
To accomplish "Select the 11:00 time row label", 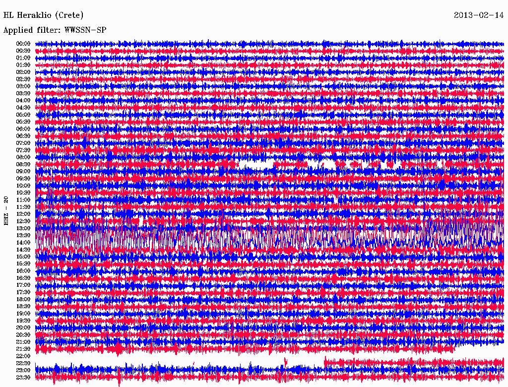I will pyautogui.click(x=23, y=199).
